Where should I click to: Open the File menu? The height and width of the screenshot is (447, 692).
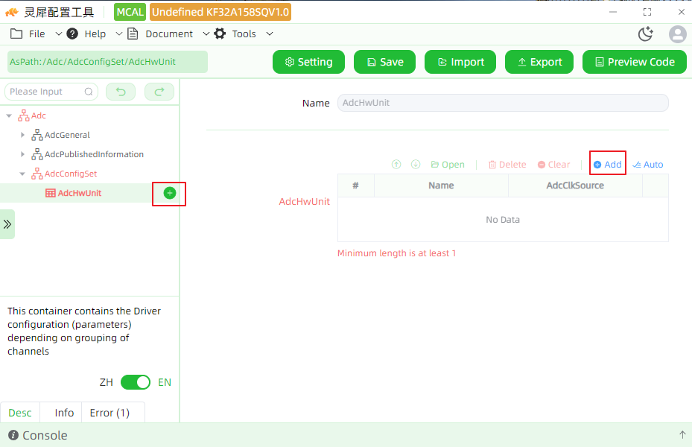tap(35, 34)
